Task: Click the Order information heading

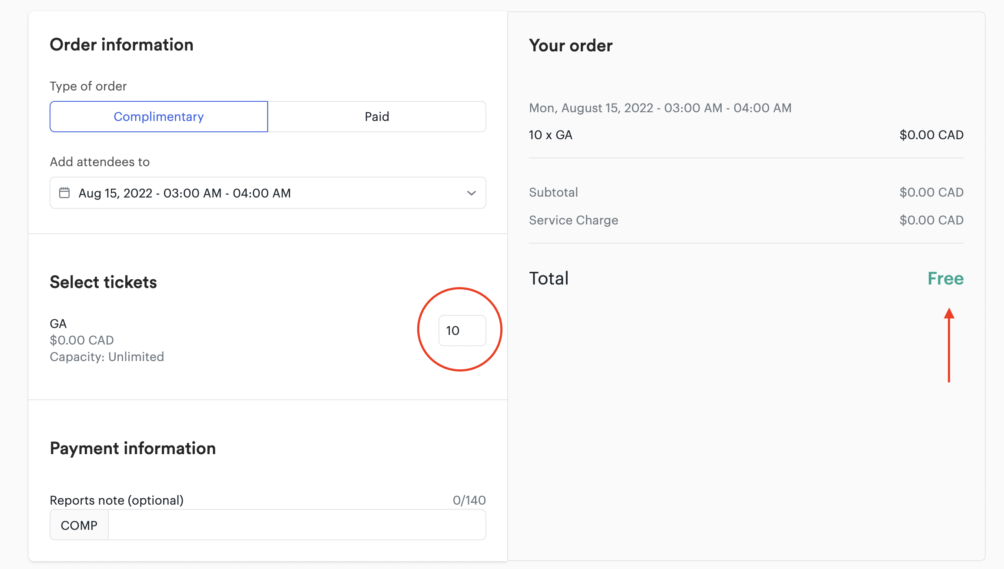Action: point(122,45)
